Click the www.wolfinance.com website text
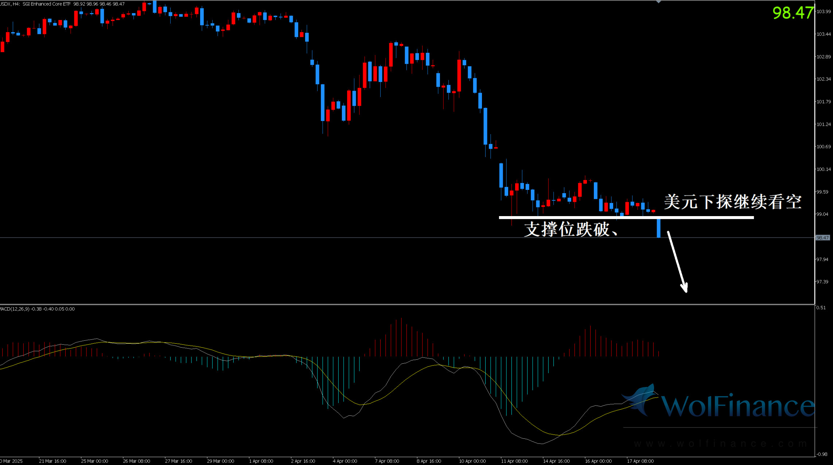Screen dimensions: 833x465 [720, 443]
